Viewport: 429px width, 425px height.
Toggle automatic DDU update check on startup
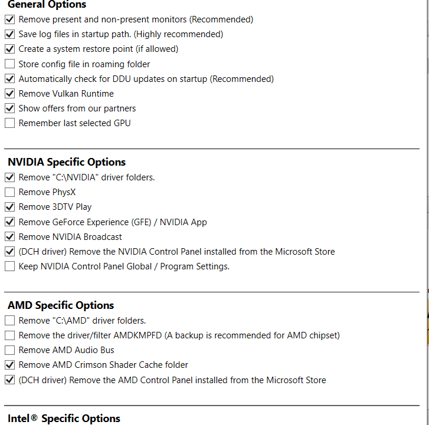9,79
